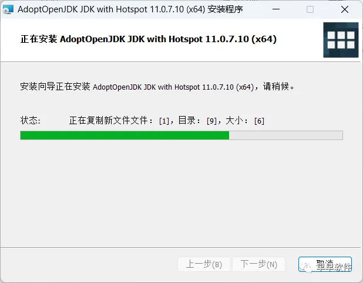
Task: Click the 下一步(N) next button
Action: point(258,264)
